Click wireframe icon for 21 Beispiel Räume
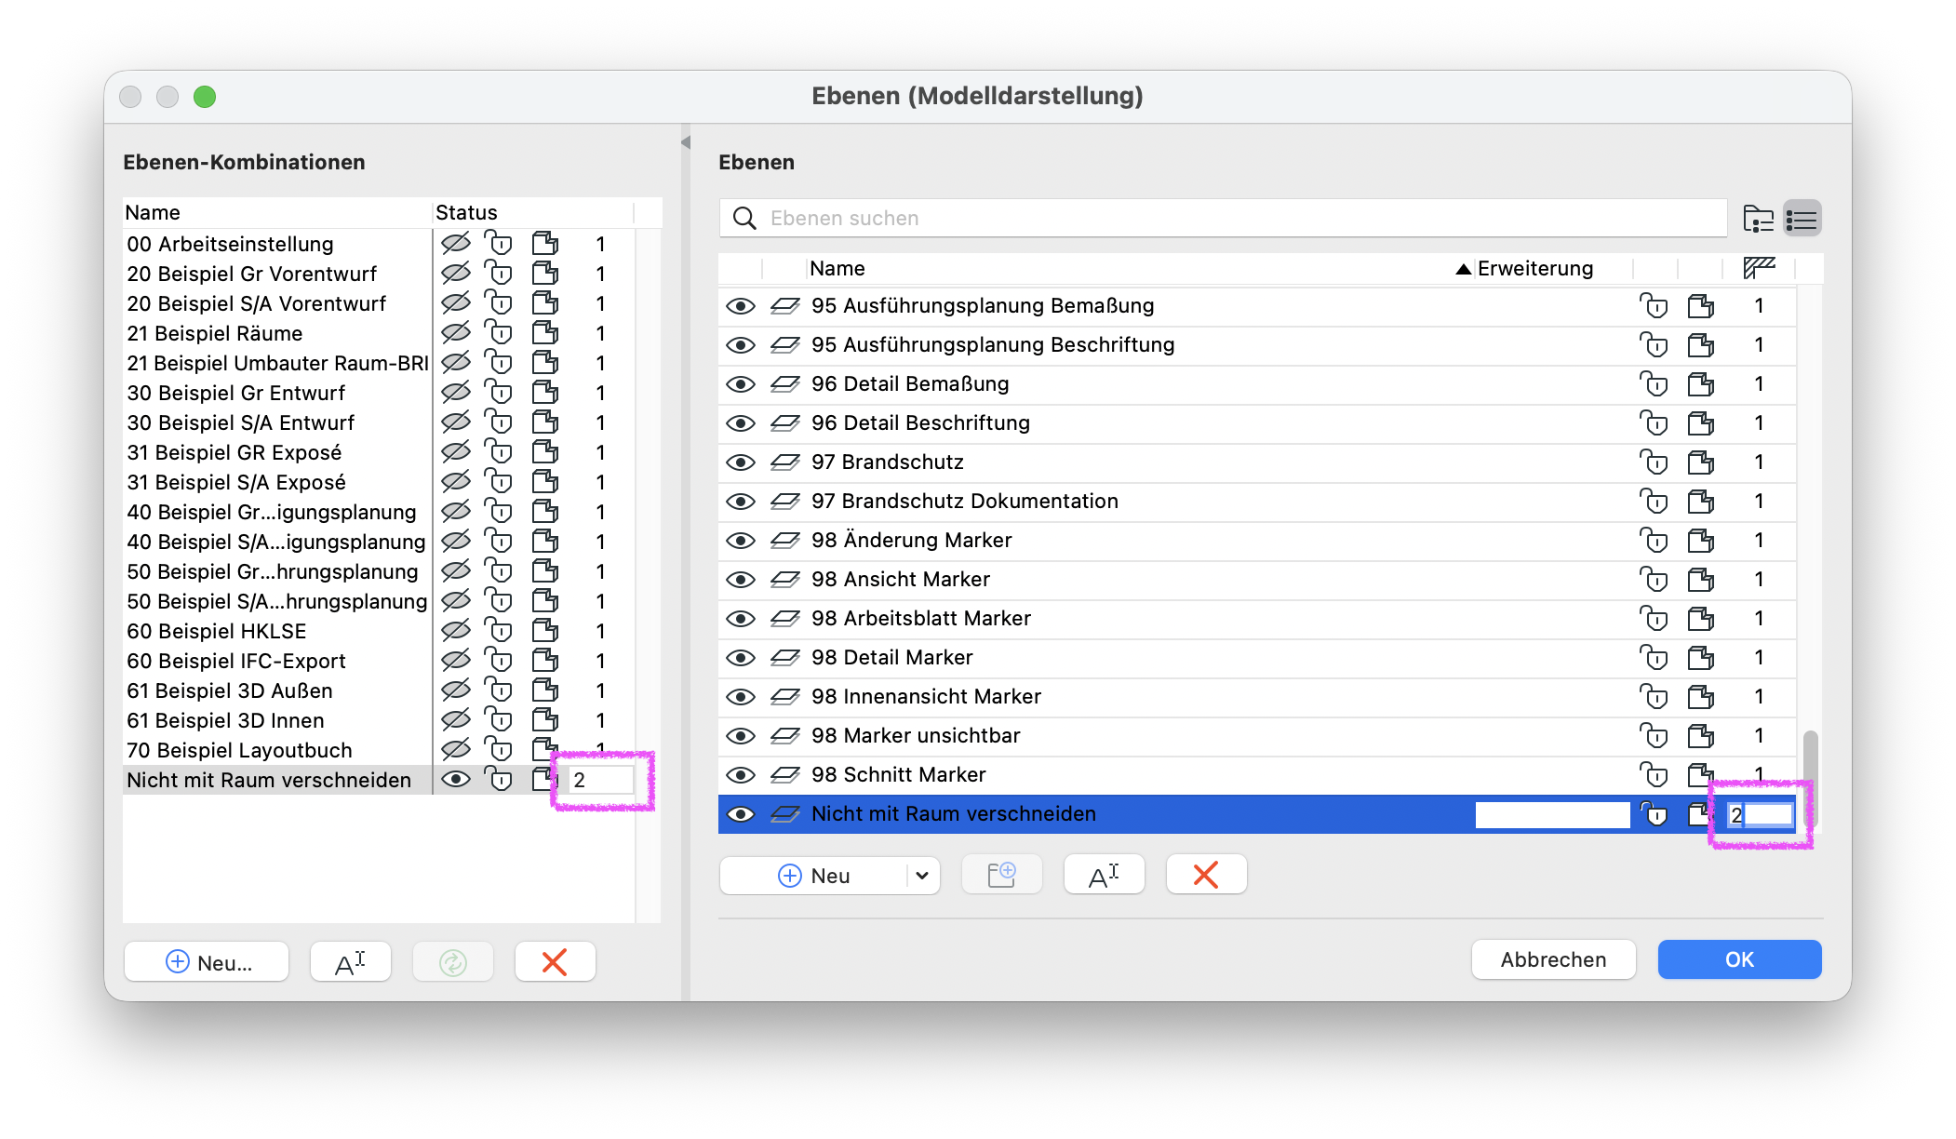This screenshot has height=1139, width=1956. pos(545,333)
